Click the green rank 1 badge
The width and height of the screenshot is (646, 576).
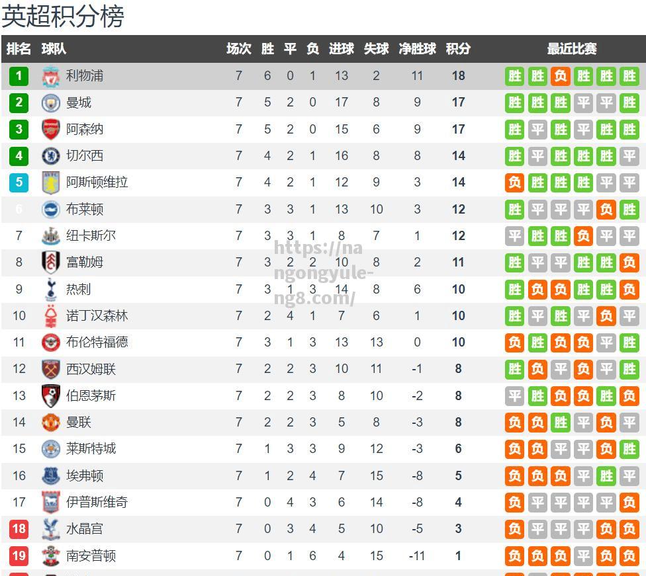coord(19,76)
